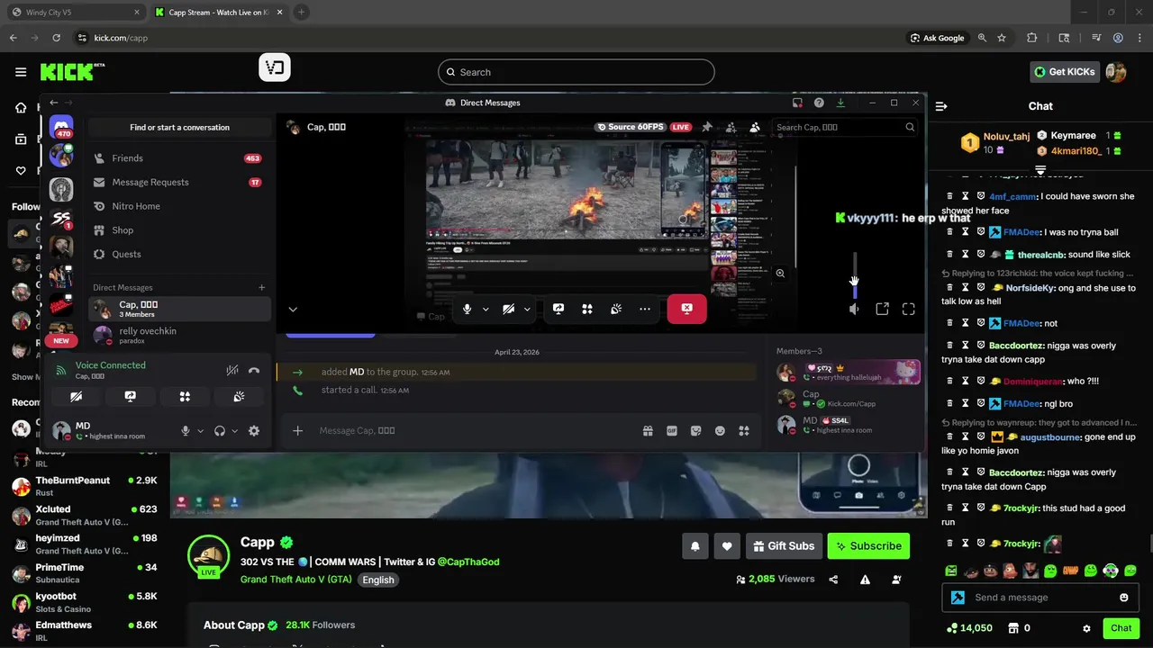The width and height of the screenshot is (1153, 648).
Task: Turn on camera in call control bar
Action: pos(509,309)
